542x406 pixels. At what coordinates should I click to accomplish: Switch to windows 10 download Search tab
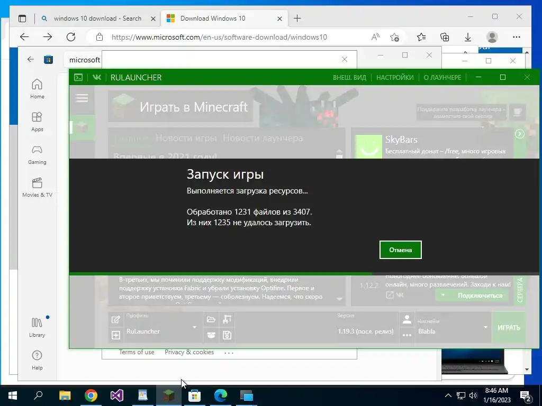tap(98, 19)
